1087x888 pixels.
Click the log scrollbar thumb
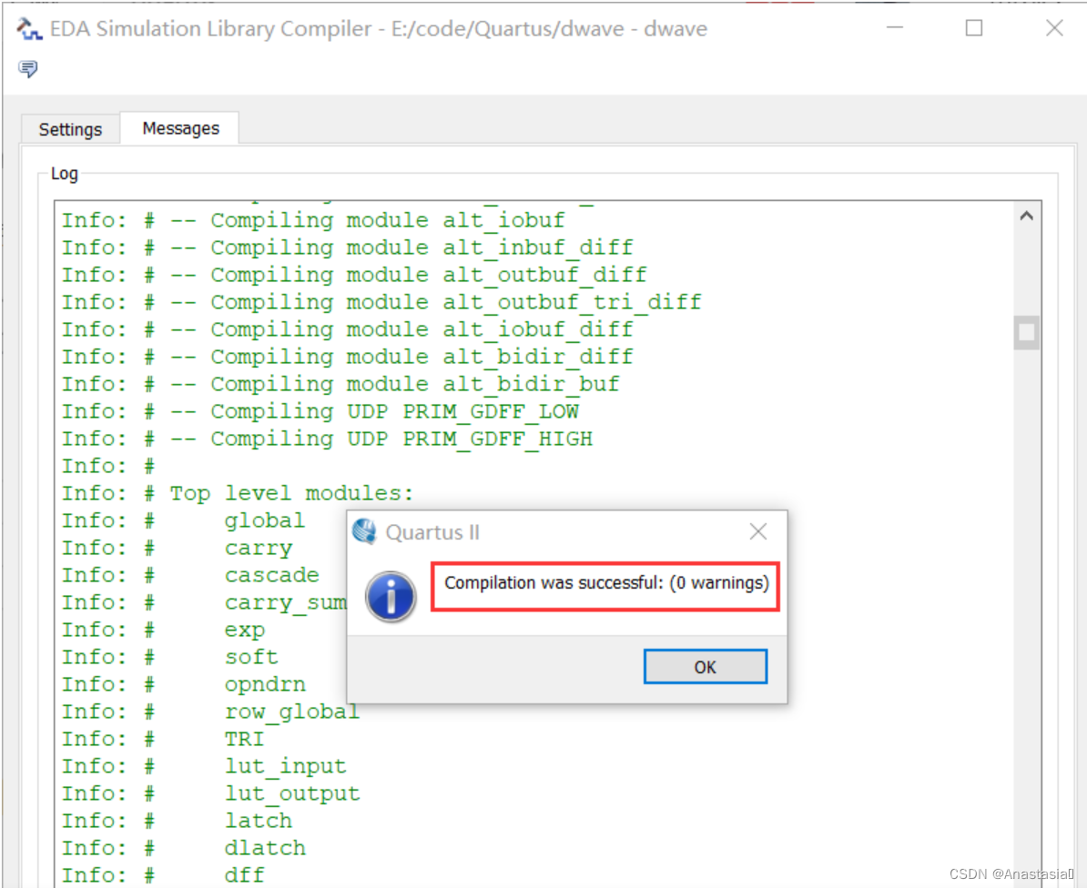1027,332
